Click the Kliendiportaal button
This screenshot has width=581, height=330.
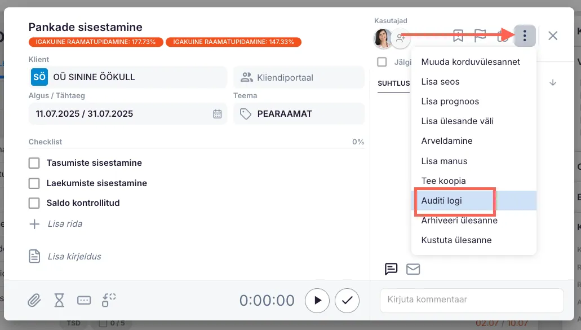pyautogui.click(x=299, y=77)
